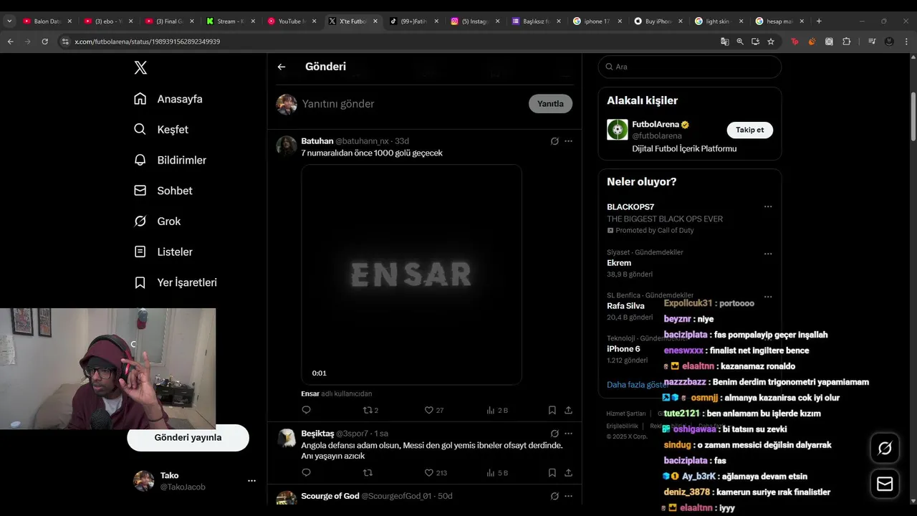Open Sohbet messages
This screenshot has width=917, height=516.
(x=163, y=191)
